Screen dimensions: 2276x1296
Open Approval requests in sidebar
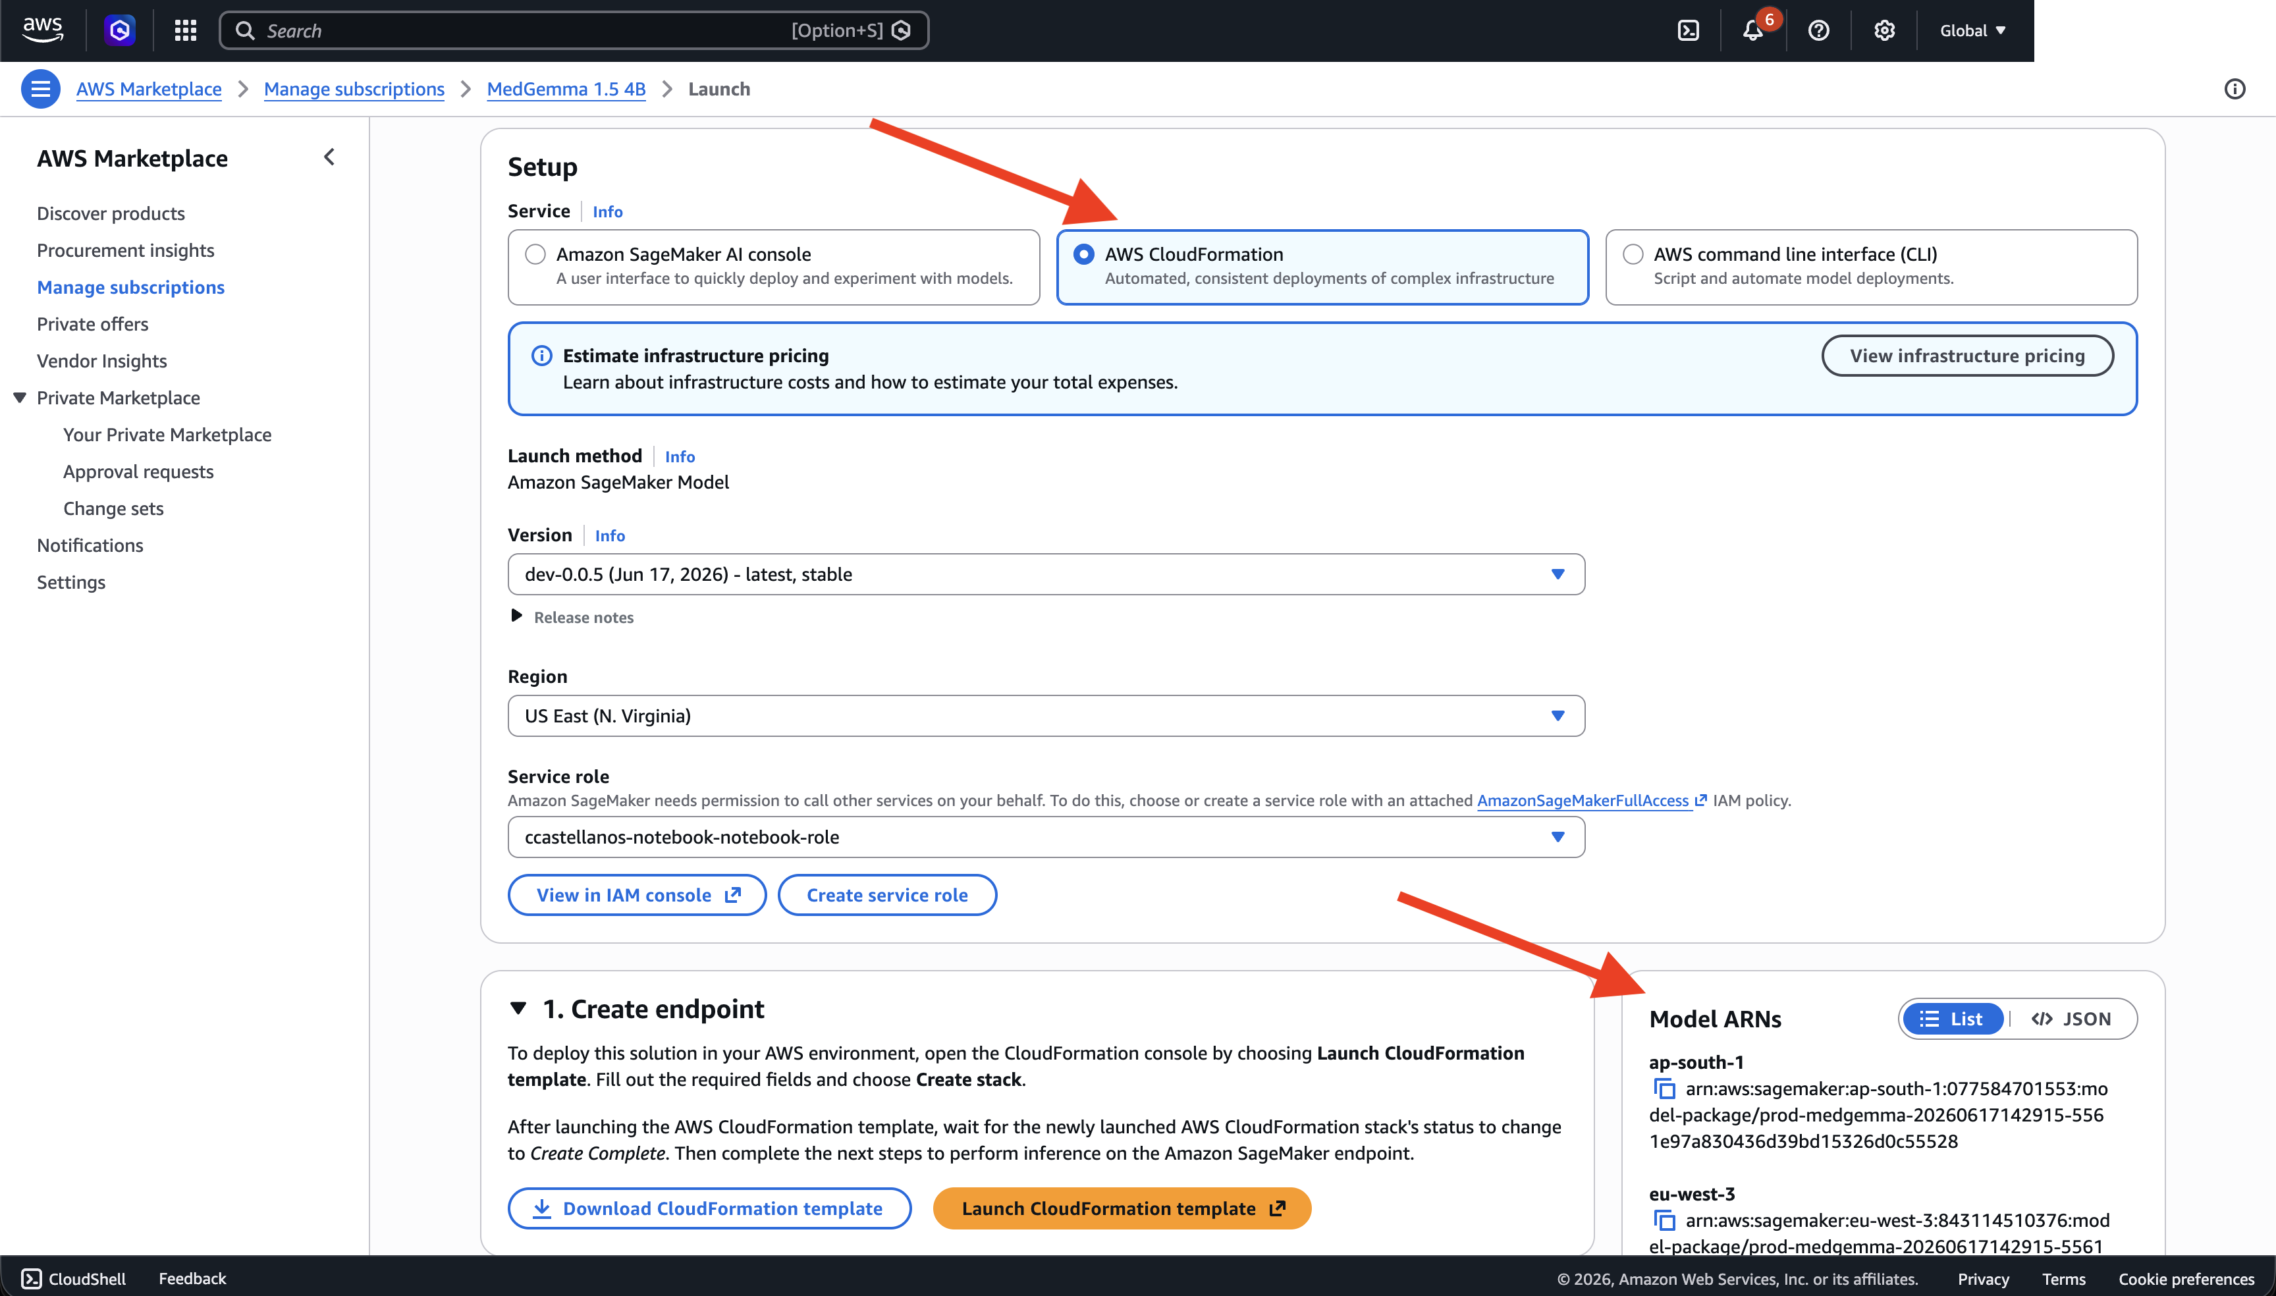pyautogui.click(x=138, y=472)
